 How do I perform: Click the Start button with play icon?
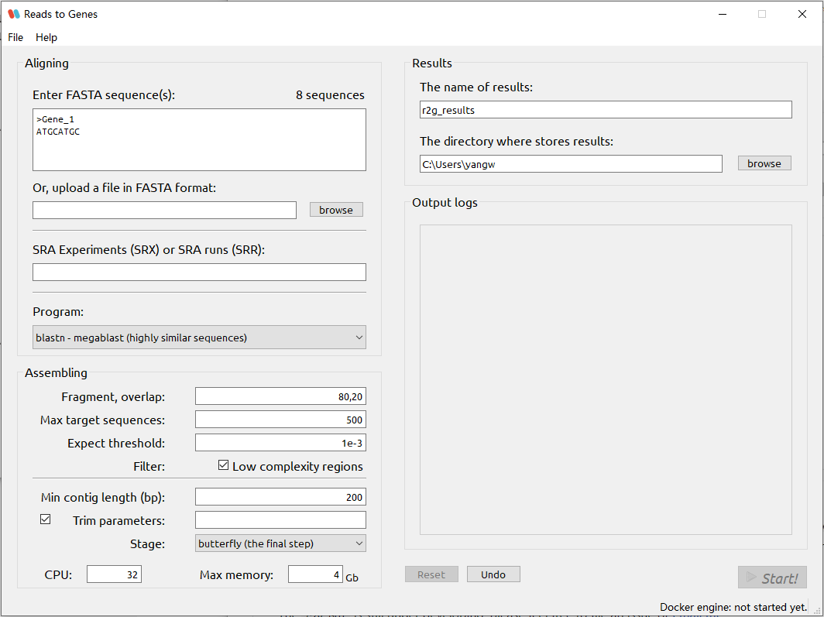[x=772, y=577]
